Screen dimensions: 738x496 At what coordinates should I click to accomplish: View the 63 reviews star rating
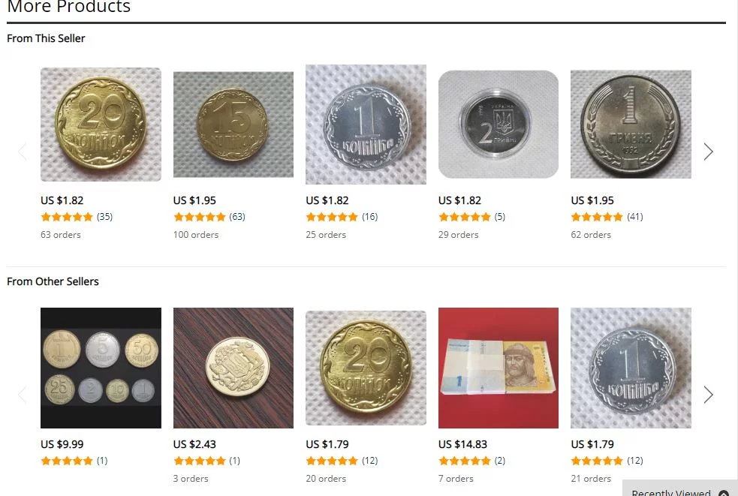click(200, 217)
